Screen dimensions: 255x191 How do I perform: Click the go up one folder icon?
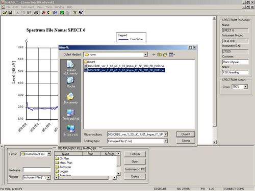tap(159, 54)
